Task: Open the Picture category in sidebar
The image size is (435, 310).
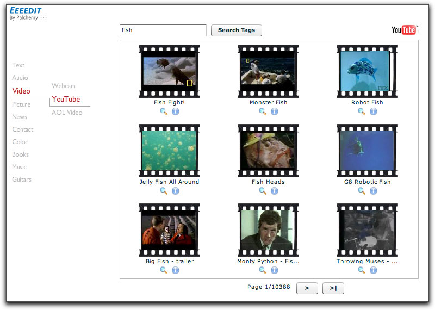Action: pos(22,104)
